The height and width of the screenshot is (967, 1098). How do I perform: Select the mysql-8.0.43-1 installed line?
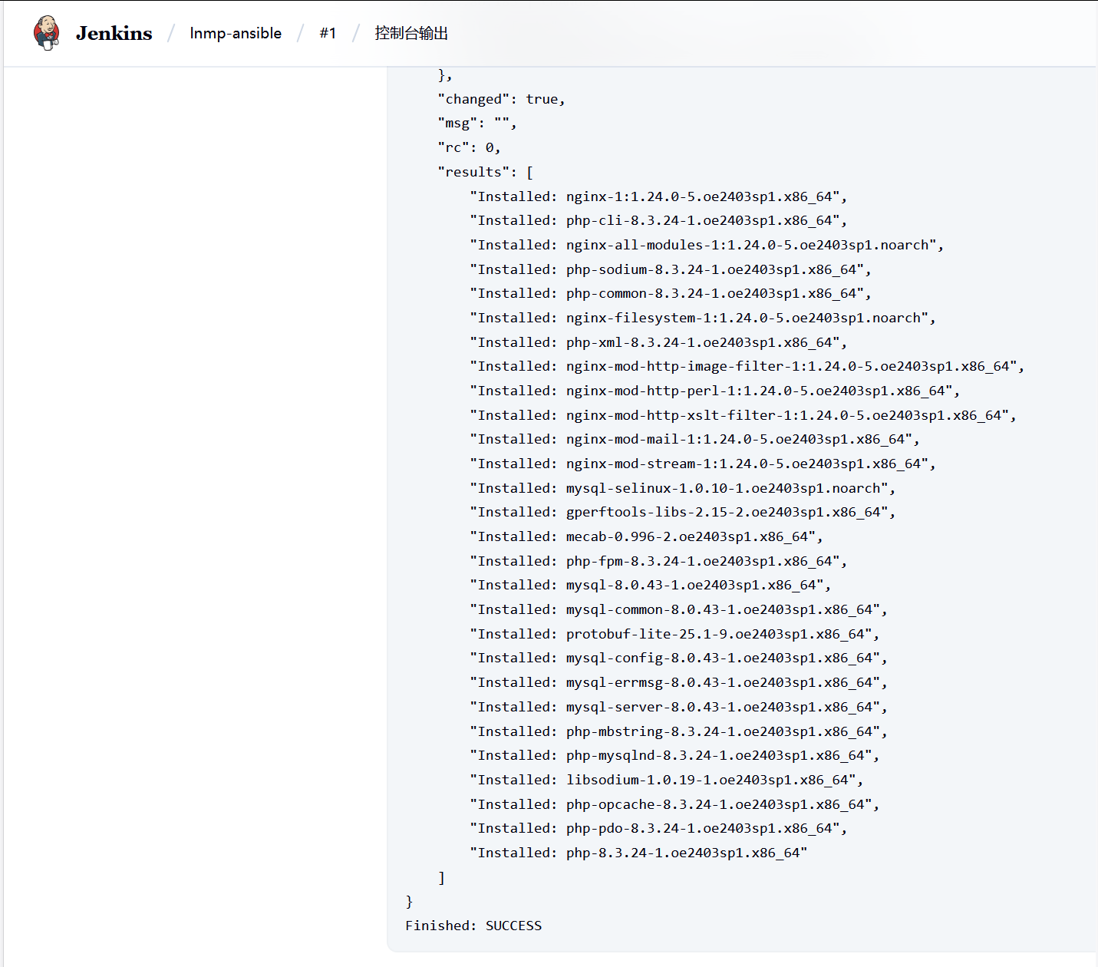tap(651, 585)
